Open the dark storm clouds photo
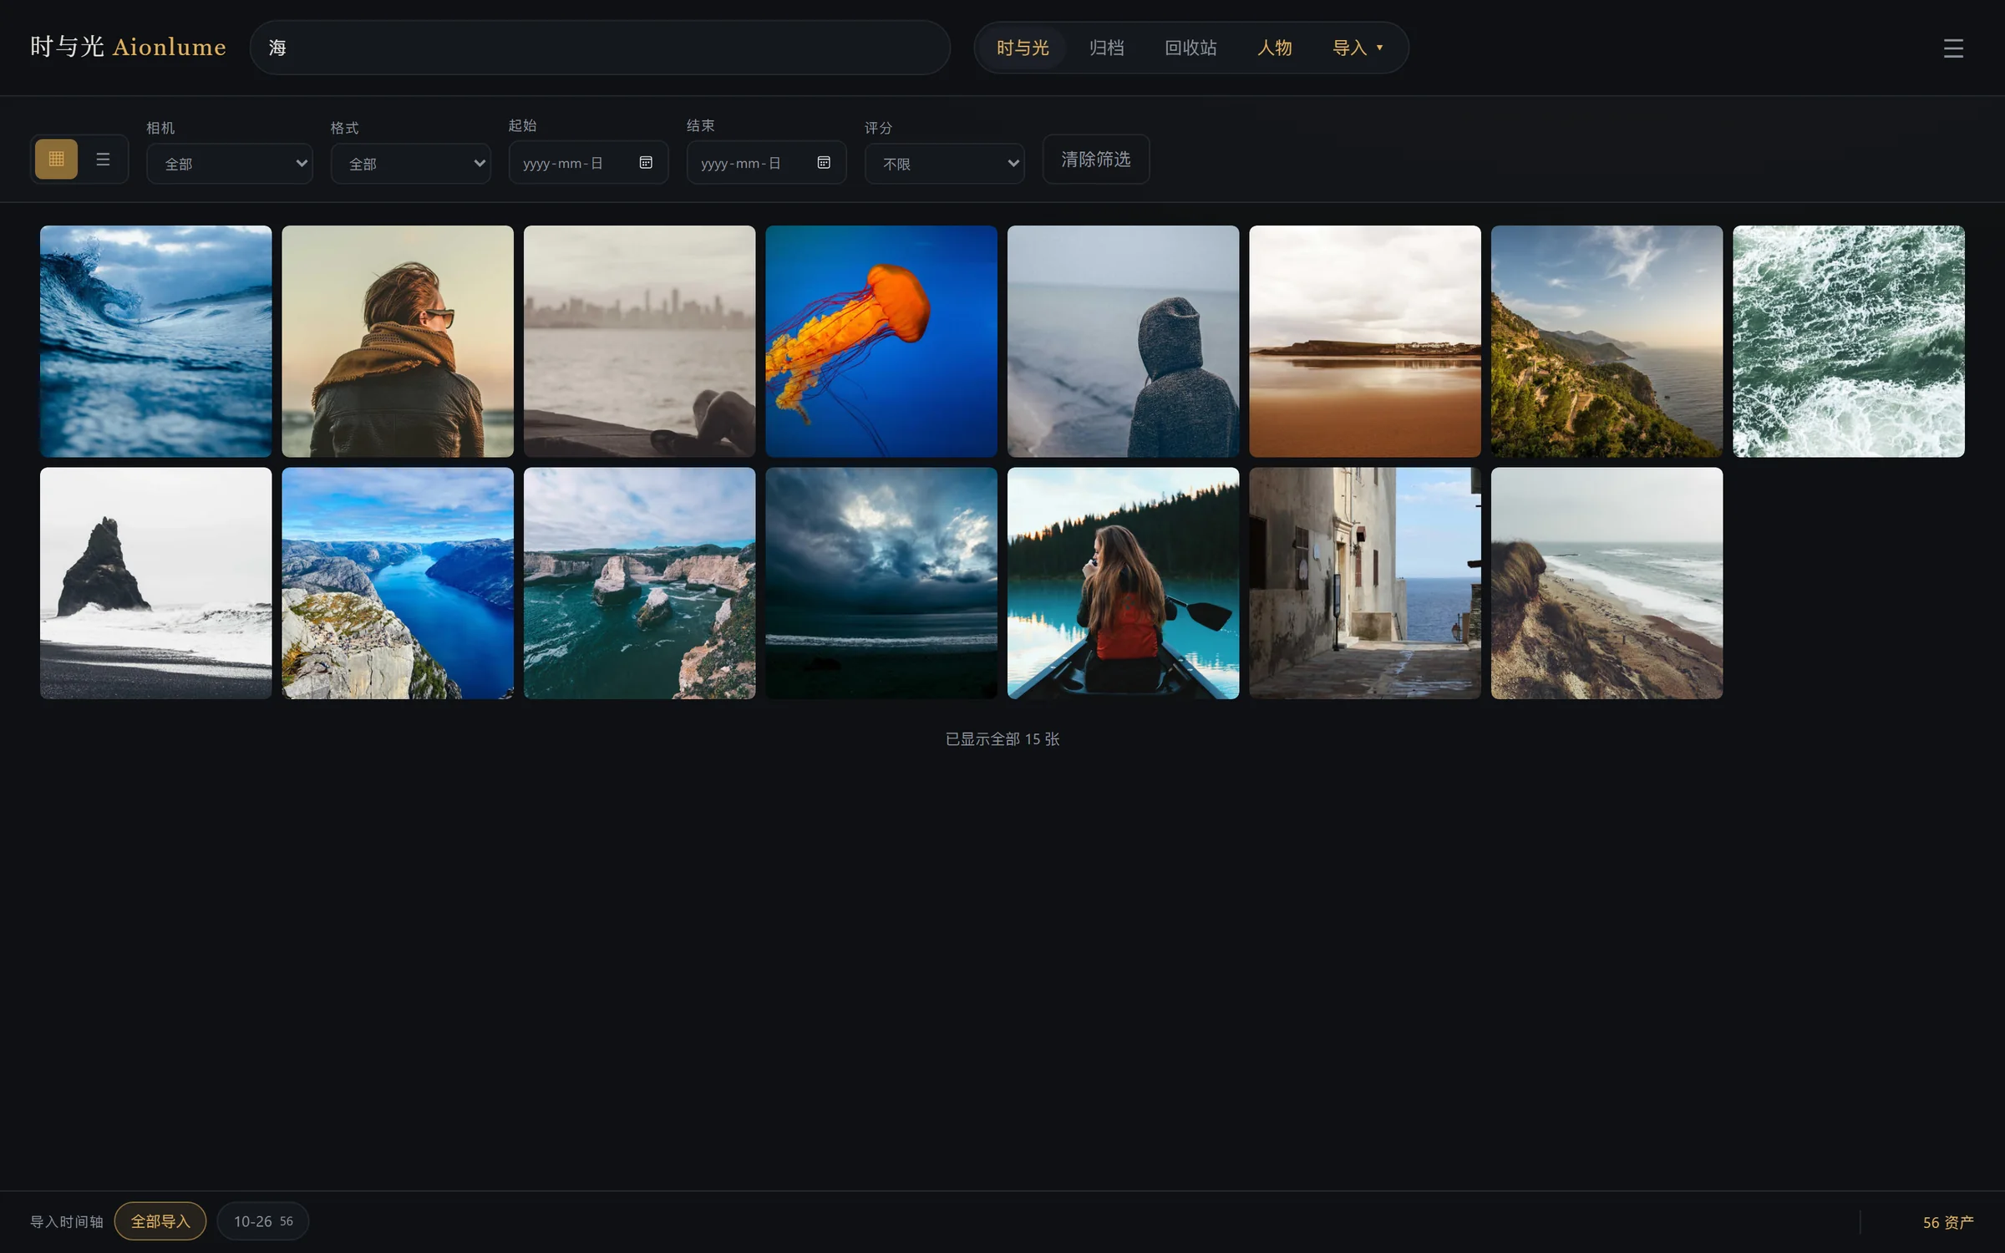The width and height of the screenshot is (2005, 1253). point(881,583)
